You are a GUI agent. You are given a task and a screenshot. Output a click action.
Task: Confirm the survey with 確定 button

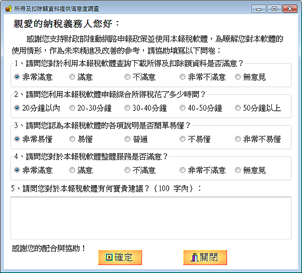[x=120, y=257]
